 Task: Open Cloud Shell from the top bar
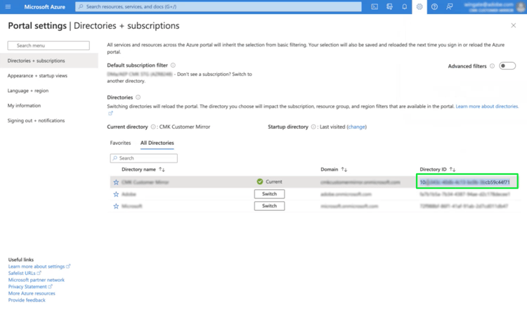tap(375, 7)
